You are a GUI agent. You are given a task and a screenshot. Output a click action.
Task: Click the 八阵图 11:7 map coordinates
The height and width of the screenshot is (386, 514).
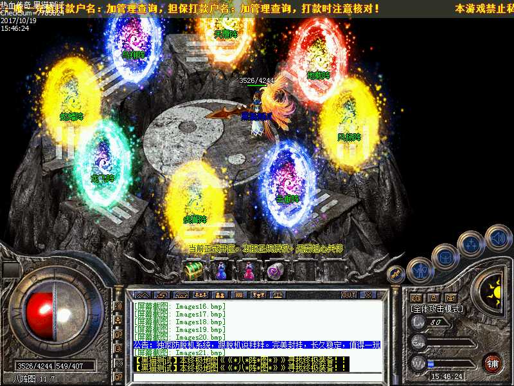tap(34, 379)
